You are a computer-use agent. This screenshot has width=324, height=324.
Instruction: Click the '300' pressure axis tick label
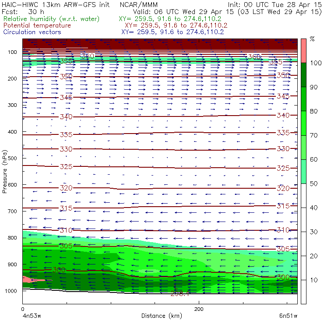pyautogui.click(x=12, y=105)
